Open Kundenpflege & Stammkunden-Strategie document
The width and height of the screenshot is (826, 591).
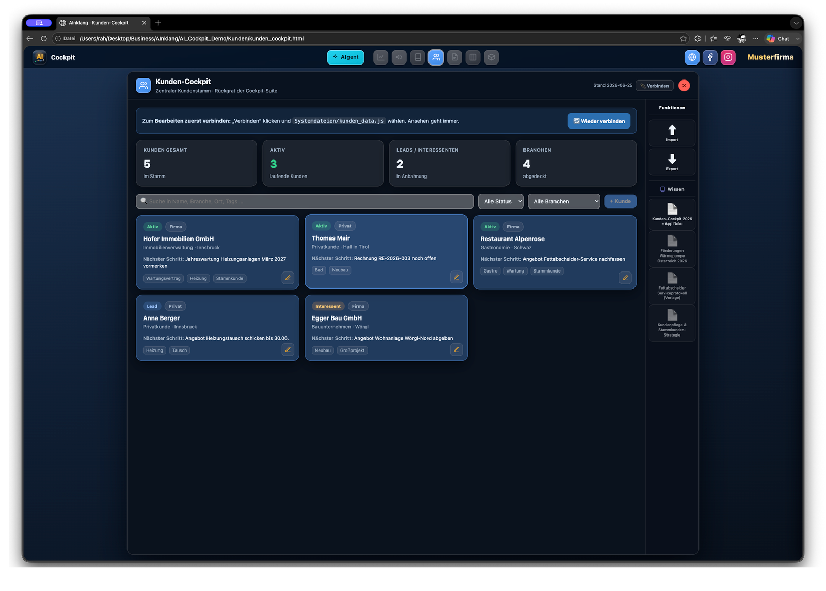click(x=672, y=323)
